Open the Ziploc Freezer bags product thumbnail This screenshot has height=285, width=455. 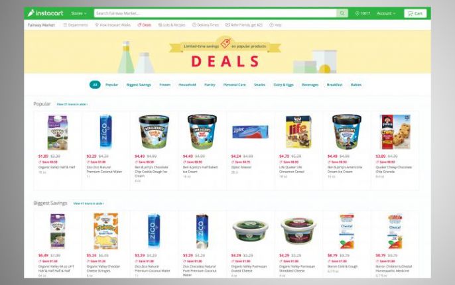[x=250, y=132]
